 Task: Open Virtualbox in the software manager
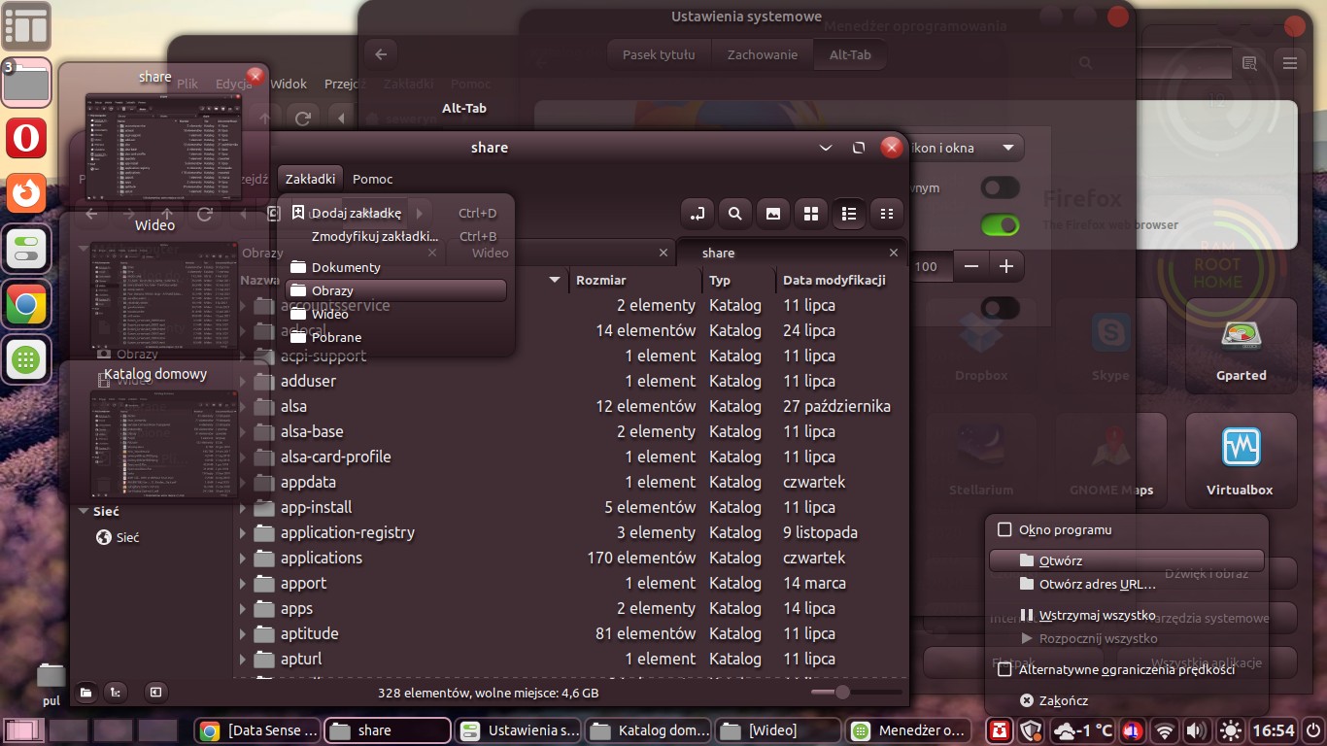pyautogui.click(x=1242, y=461)
